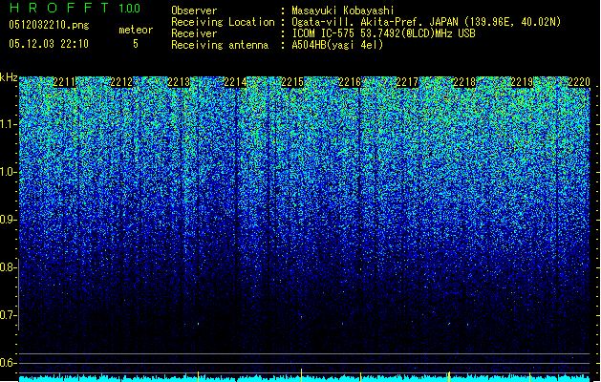Click the 2212 time marker
The height and width of the screenshot is (382, 601).
point(121,82)
